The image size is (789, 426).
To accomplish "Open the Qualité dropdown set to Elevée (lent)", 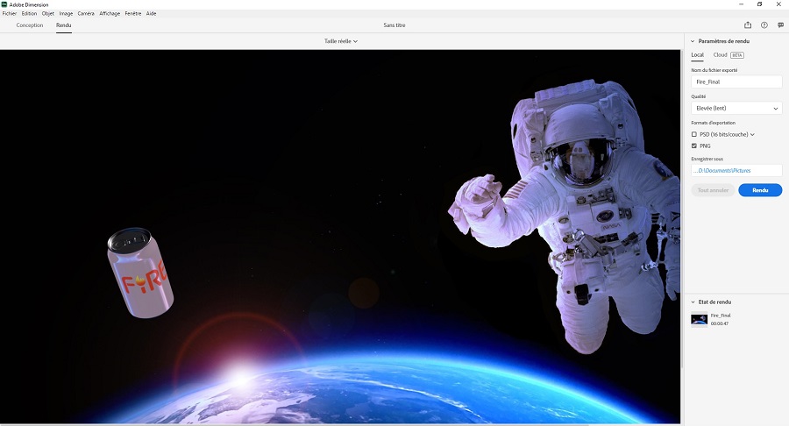I will (x=736, y=108).
